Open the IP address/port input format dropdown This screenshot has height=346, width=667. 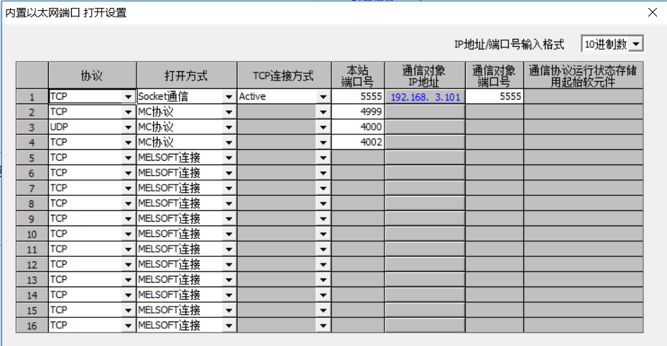pos(635,45)
